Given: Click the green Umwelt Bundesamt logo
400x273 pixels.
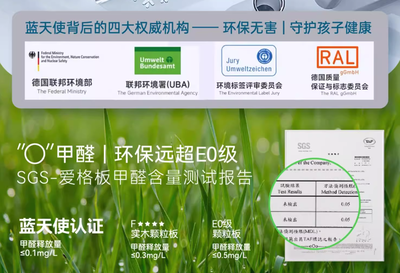Looking at the screenshot, I should coord(157,61).
